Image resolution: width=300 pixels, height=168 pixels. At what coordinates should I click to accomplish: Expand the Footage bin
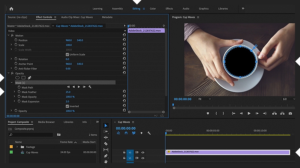click(x=17, y=147)
